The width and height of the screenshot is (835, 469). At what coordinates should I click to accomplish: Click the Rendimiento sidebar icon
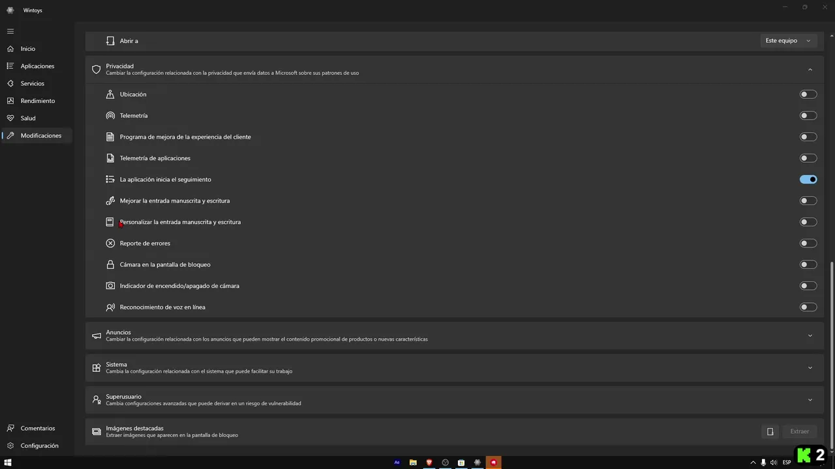click(x=10, y=101)
